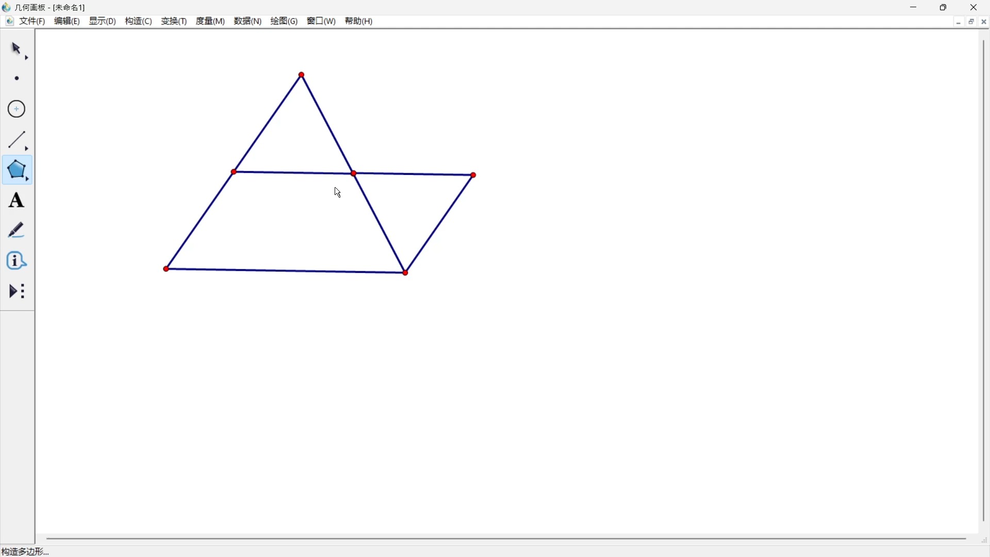Restore down the application window

pos(944,7)
